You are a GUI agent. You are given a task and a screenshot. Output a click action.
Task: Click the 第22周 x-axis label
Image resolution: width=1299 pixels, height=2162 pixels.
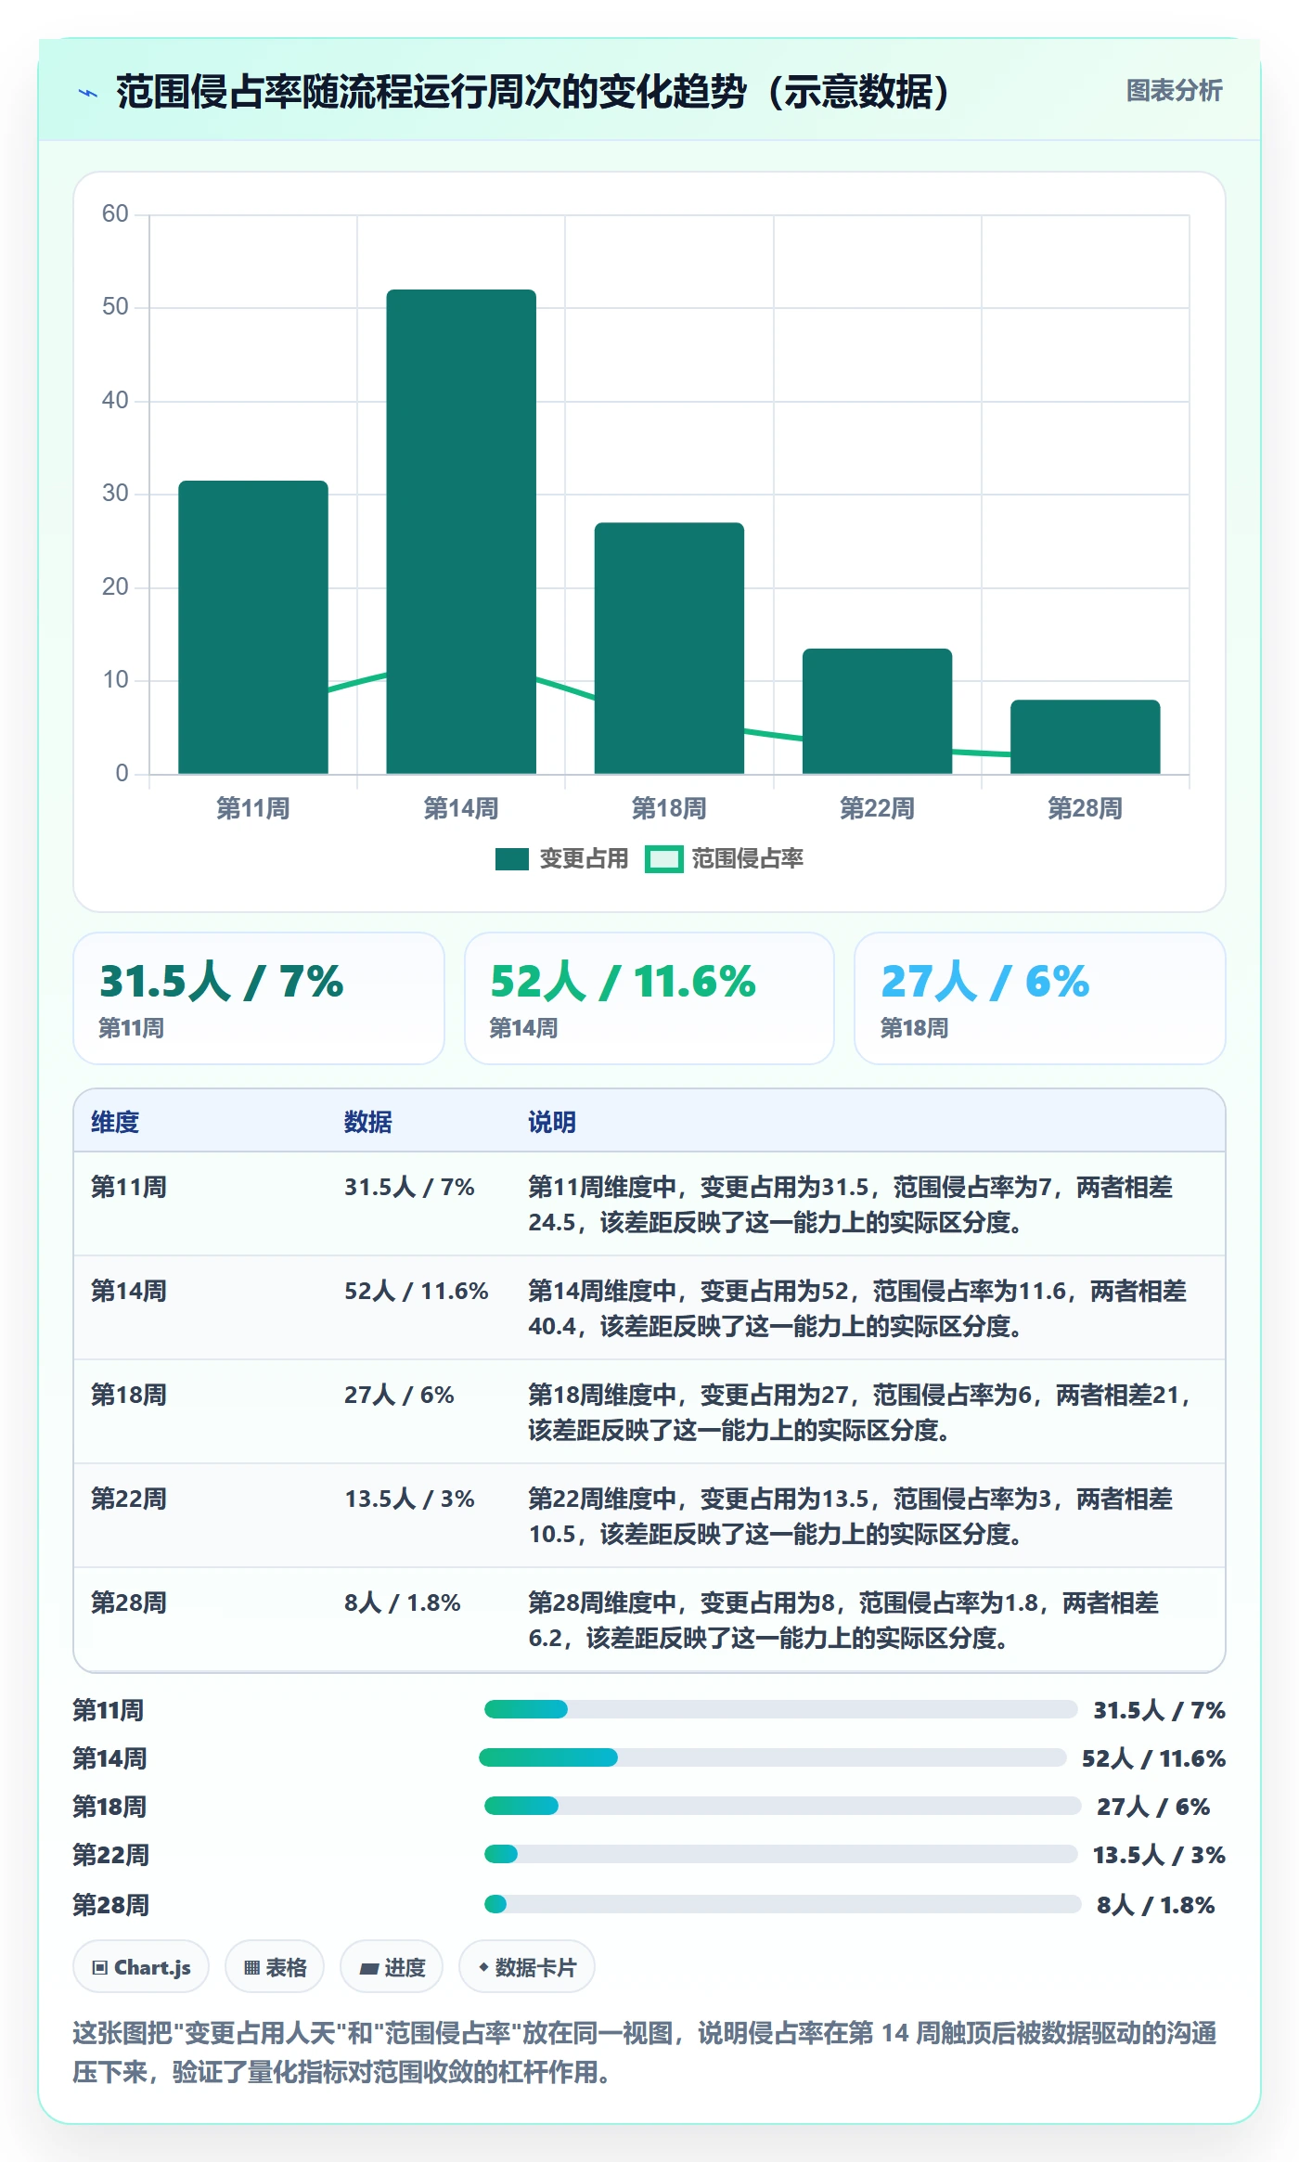(x=877, y=808)
